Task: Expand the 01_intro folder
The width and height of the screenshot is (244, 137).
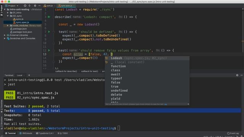Action: tap(8, 13)
